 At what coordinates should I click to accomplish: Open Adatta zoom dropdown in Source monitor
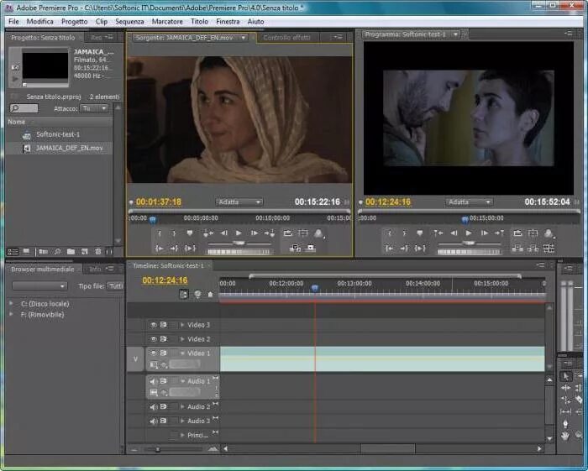tap(239, 202)
